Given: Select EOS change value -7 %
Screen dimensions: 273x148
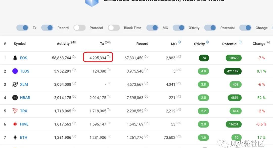Looking at the screenshot, I should point(261,58).
